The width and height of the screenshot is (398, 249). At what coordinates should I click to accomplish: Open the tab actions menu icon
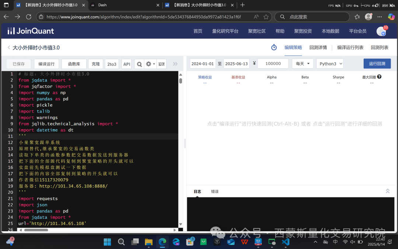click(x=6, y=5)
